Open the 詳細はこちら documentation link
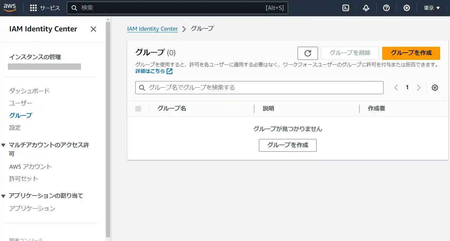The height and width of the screenshot is (241, 450). pyautogui.click(x=151, y=71)
